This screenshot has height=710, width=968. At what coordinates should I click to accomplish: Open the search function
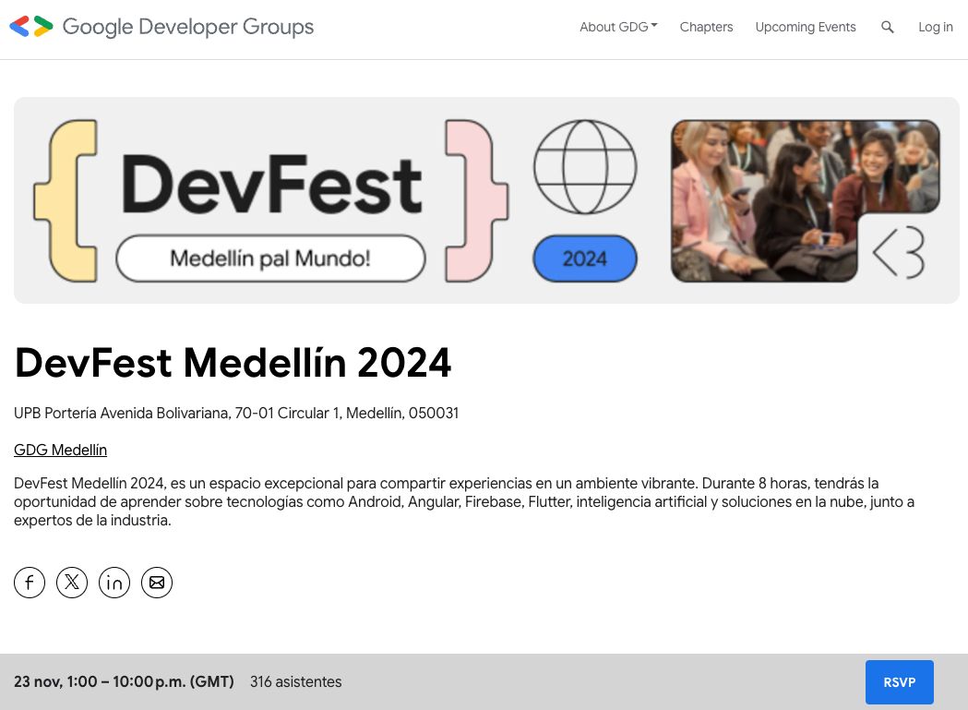point(887,27)
